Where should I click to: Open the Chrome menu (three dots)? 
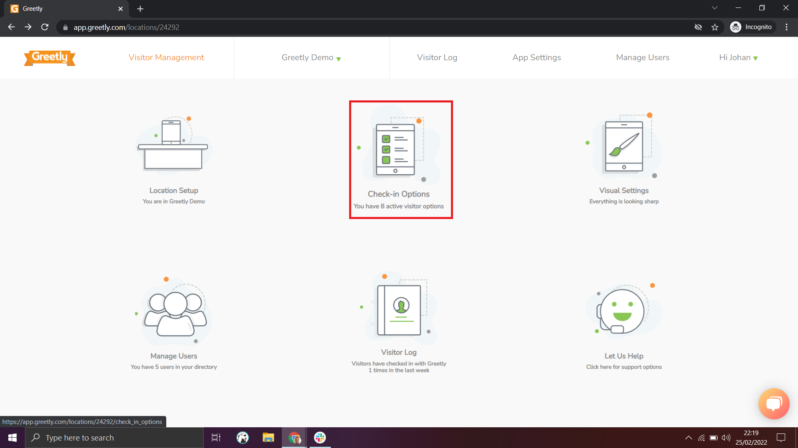coord(786,27)
